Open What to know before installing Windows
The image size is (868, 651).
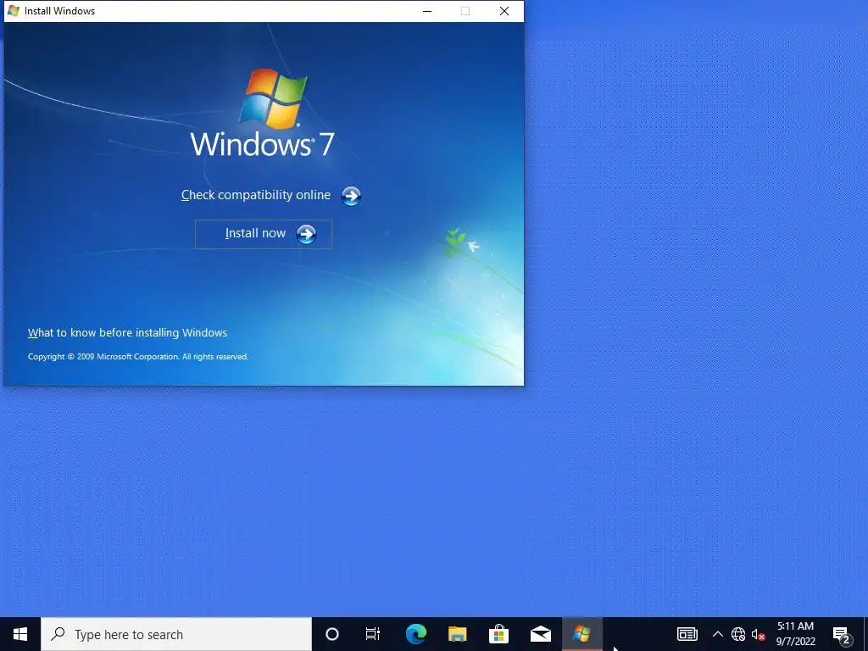pyautogui.click(x=127, y=332)
